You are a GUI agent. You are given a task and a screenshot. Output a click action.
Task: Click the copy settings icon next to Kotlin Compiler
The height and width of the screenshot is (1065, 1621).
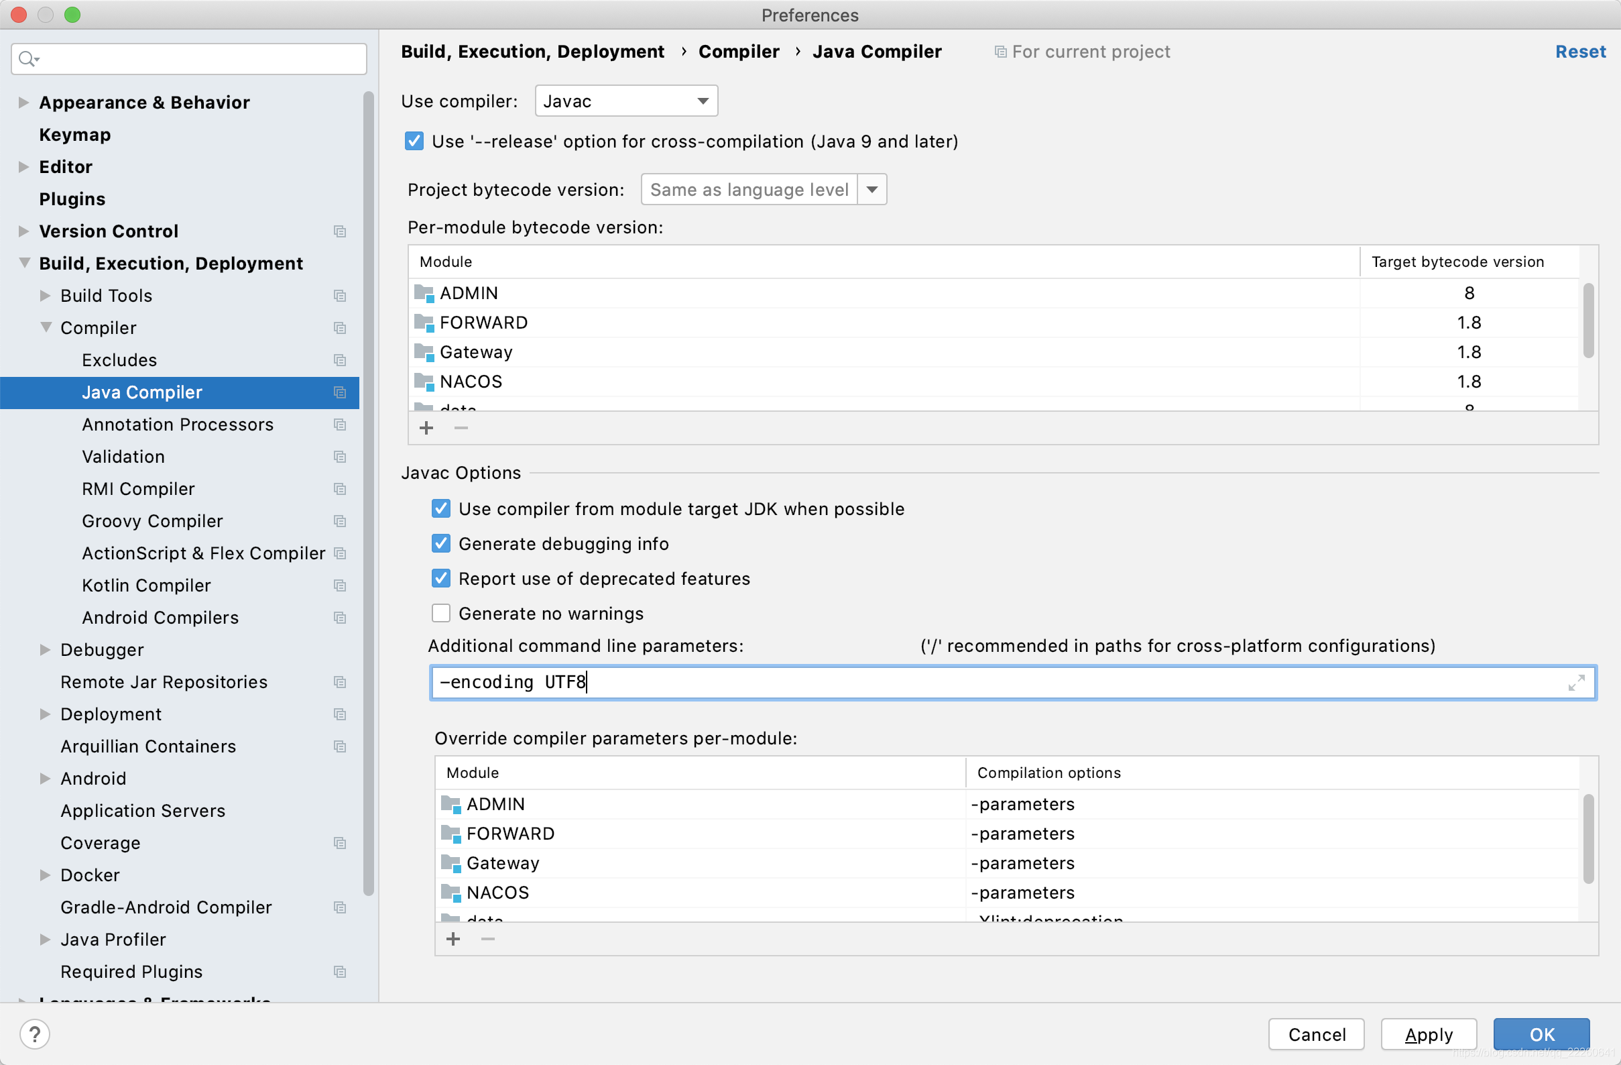[x=340, y=585]
